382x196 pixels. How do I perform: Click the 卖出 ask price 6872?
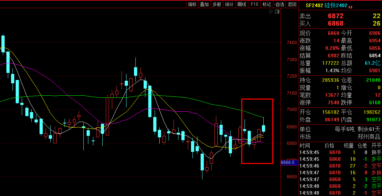pyautogui.click(x=335, y=16)
